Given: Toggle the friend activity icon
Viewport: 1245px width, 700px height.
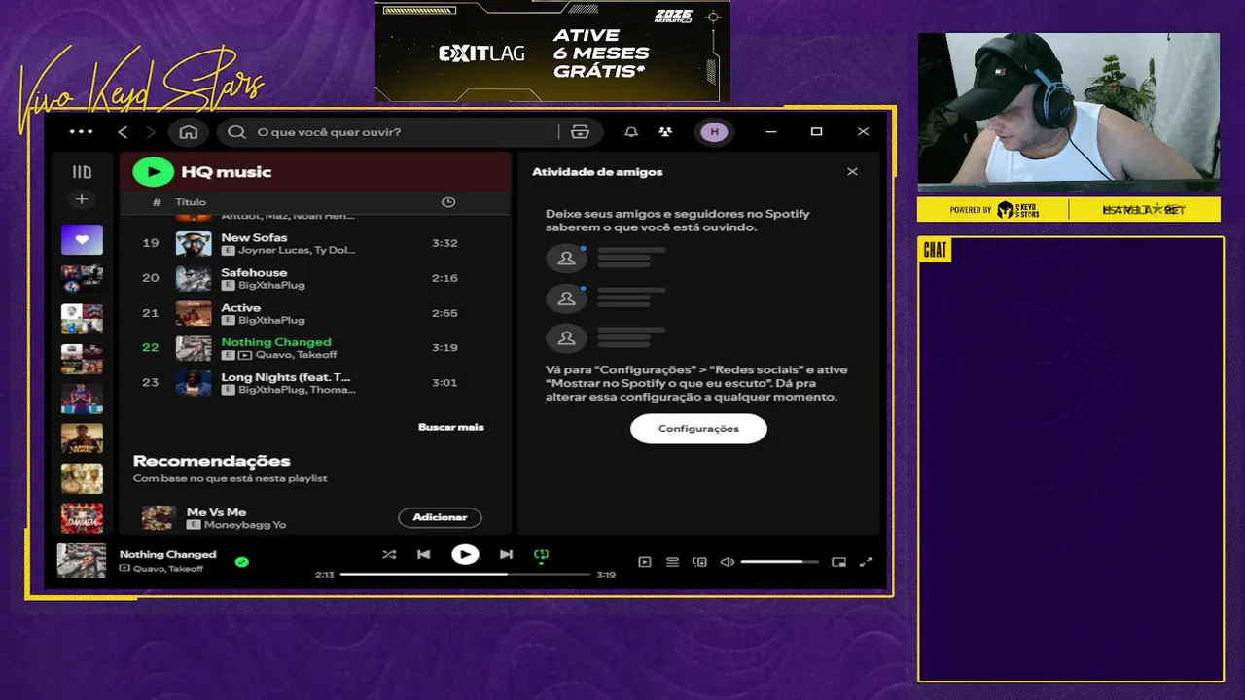Looking at the screenshot, I should (665, 132).
